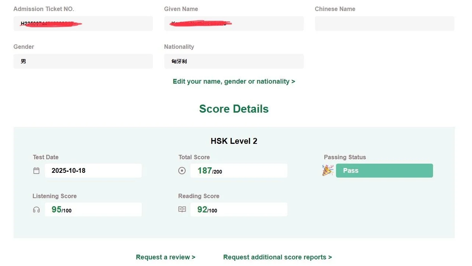The width and height of the screenshot is (472, 266).
Task: Click the Total Score label
Action: point(194,157)
